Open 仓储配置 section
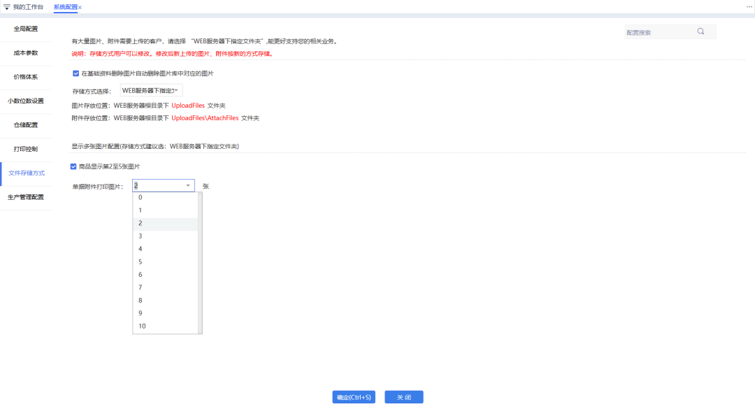755x409 pixels. [x=26, y=125]
